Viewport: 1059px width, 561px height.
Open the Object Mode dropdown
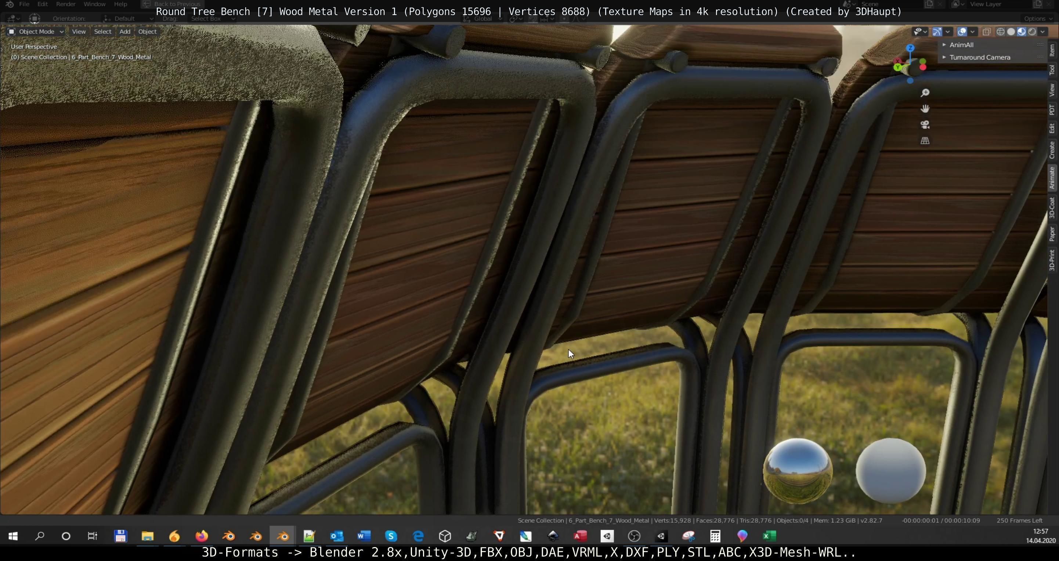36,32
